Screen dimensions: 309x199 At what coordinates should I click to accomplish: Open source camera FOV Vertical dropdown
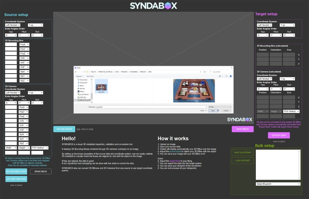pos(40,148)
